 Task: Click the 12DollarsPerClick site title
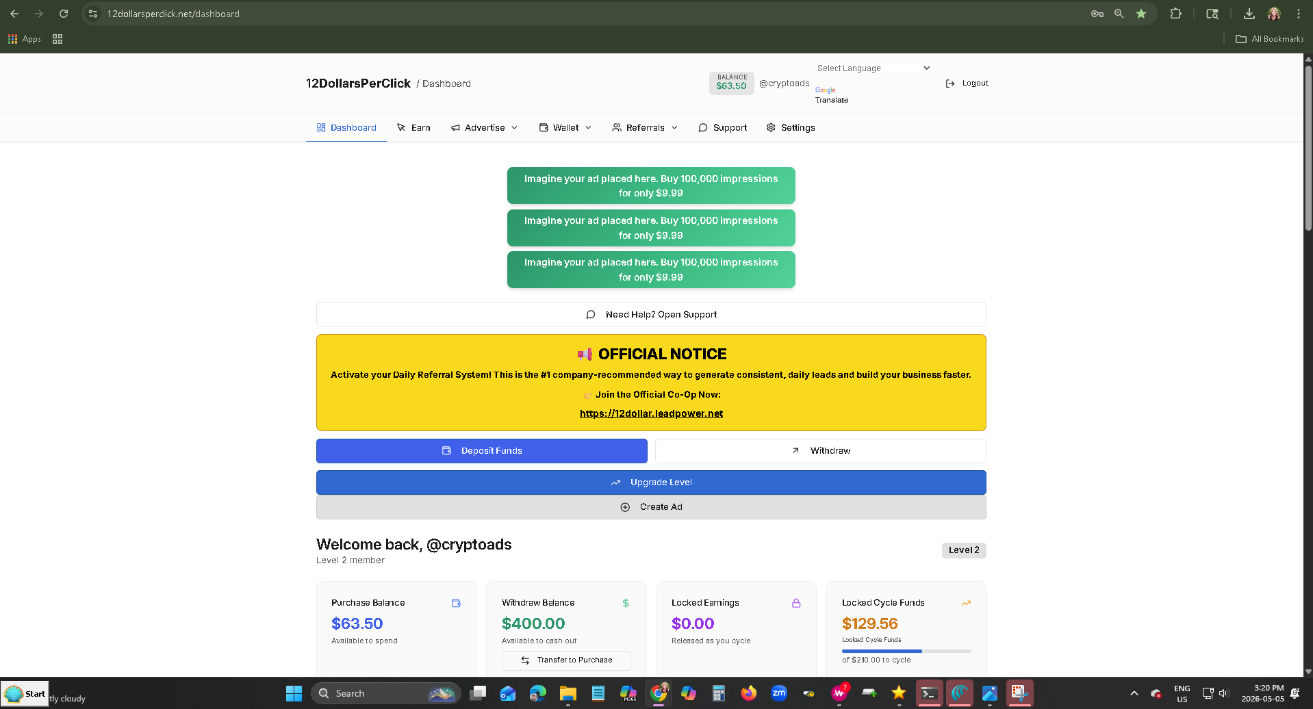point(358,83)
